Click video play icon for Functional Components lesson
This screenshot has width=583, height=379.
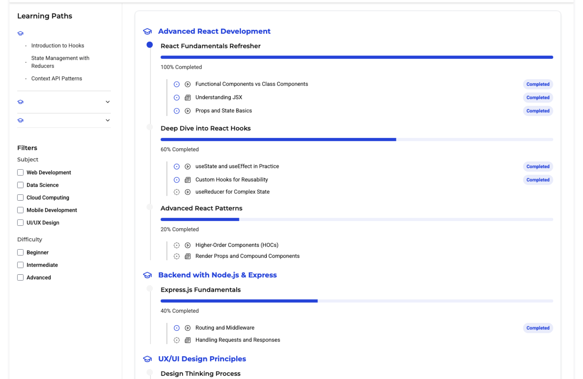click(x=188, y=84)
